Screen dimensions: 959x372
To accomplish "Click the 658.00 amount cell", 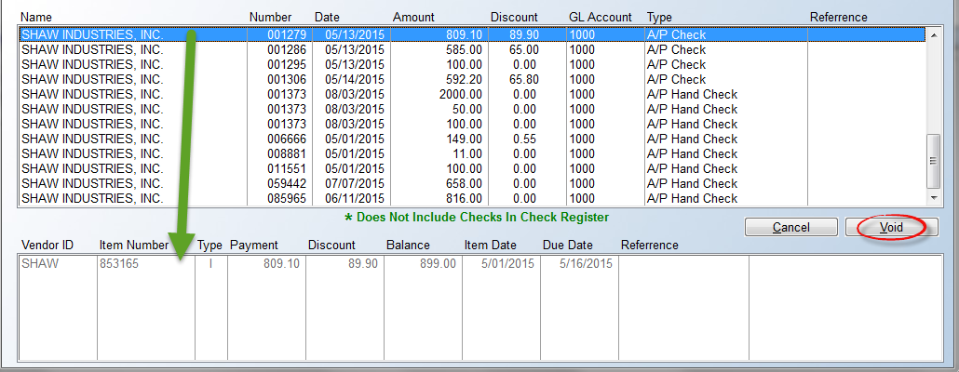I will pyautogui.click(x=464, y=183).
